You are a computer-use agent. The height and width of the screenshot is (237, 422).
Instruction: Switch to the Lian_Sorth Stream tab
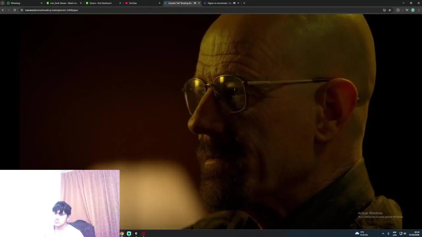pos(64,3)
